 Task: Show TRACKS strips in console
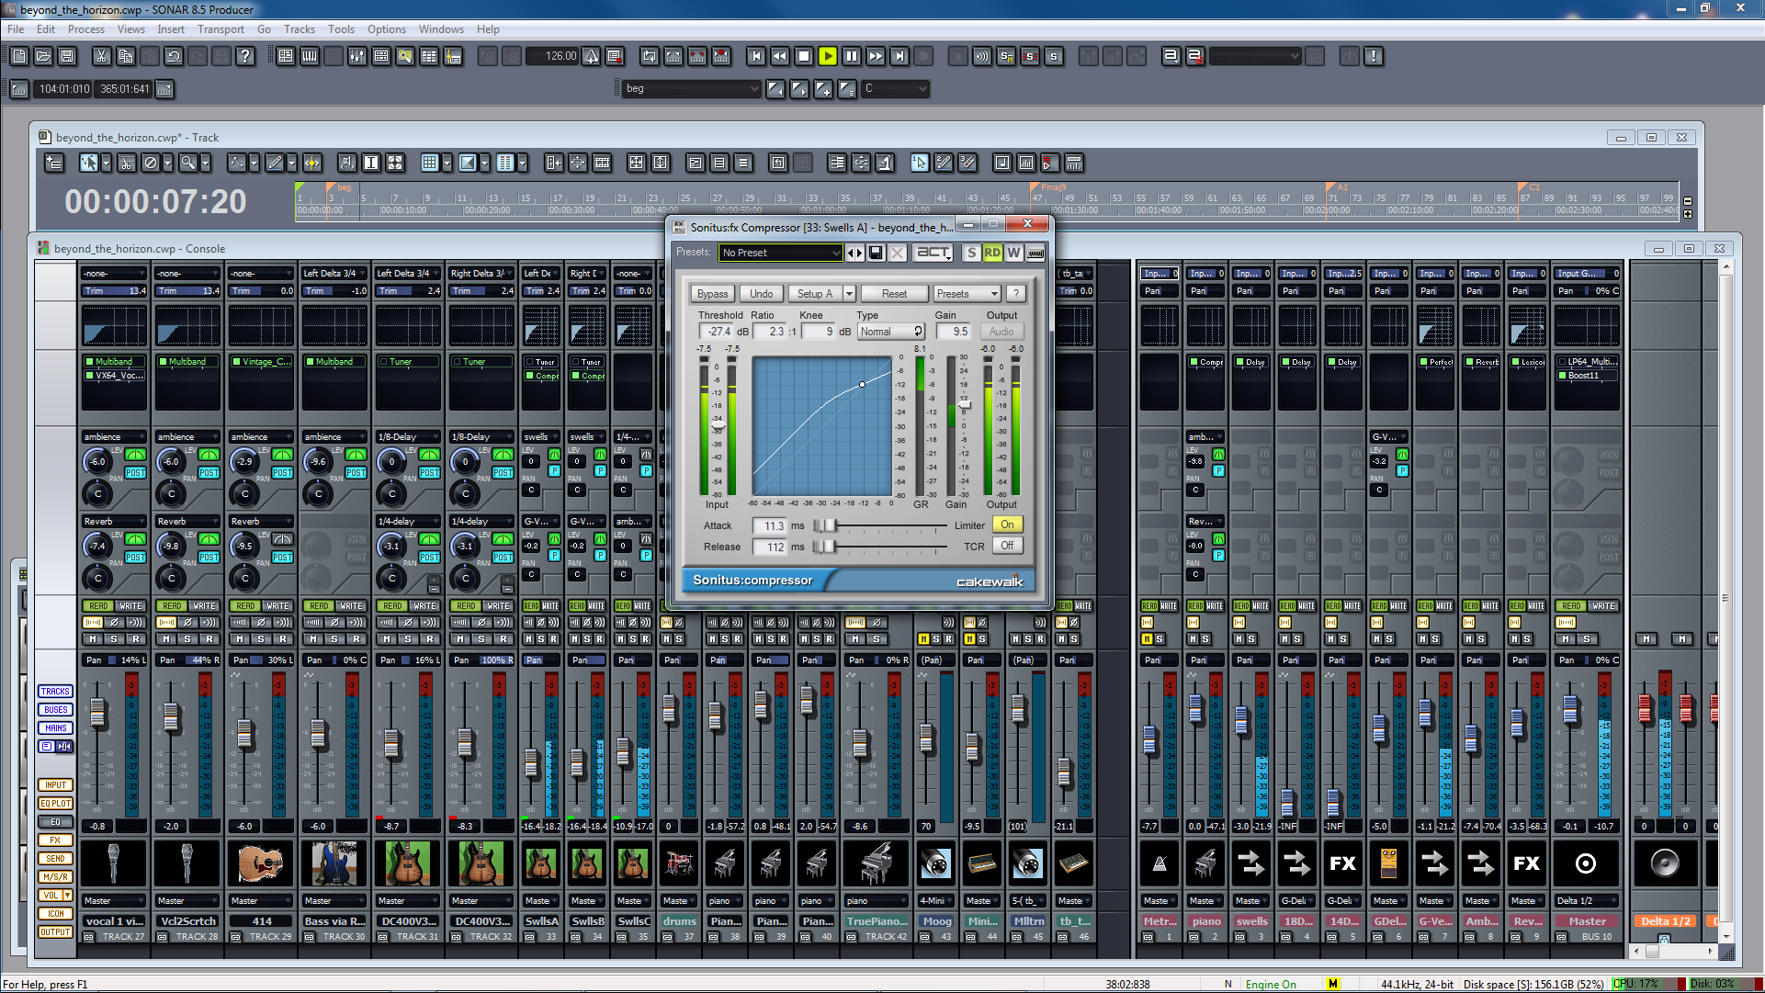click(x=55, y=692)
